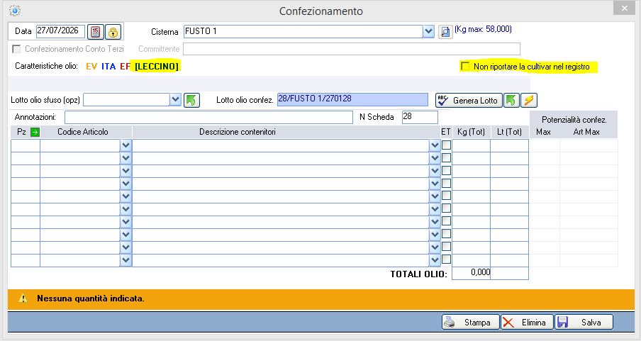641x341 pixels.
Task: Open the Lotto olio sfuso dropdown
Action: [175, 99]
